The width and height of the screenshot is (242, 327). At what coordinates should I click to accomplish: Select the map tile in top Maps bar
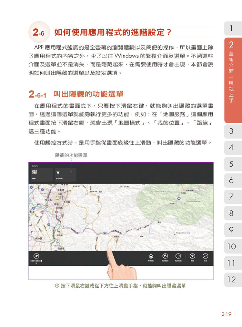tap(42, 174)
